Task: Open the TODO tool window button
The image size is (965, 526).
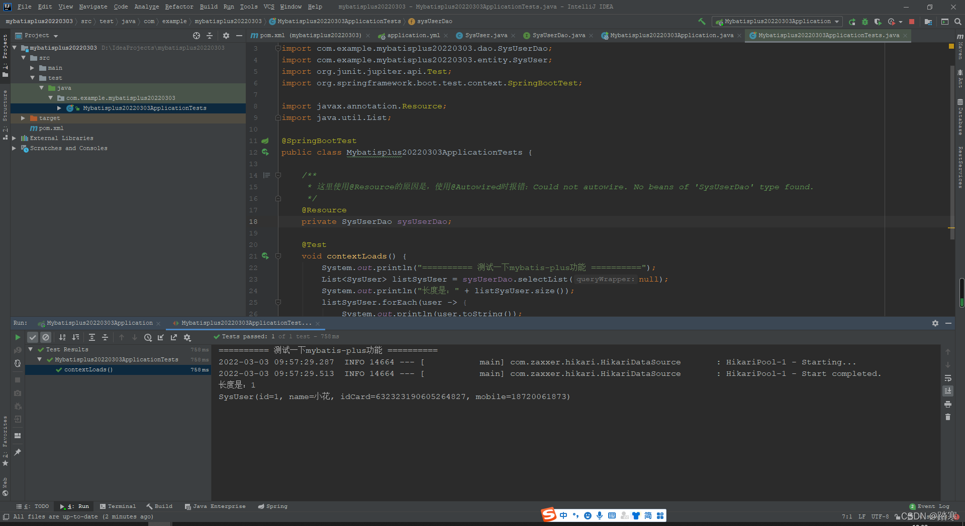Action: click(x=33, y=506)
